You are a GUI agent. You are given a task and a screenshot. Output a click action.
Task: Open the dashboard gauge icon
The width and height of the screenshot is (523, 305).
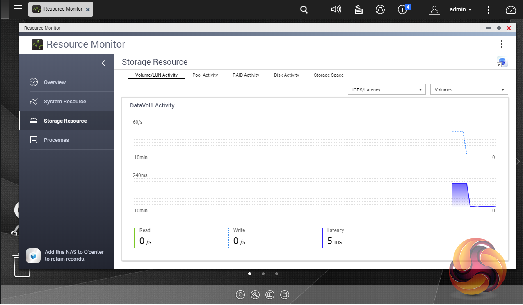coord(510,9)
